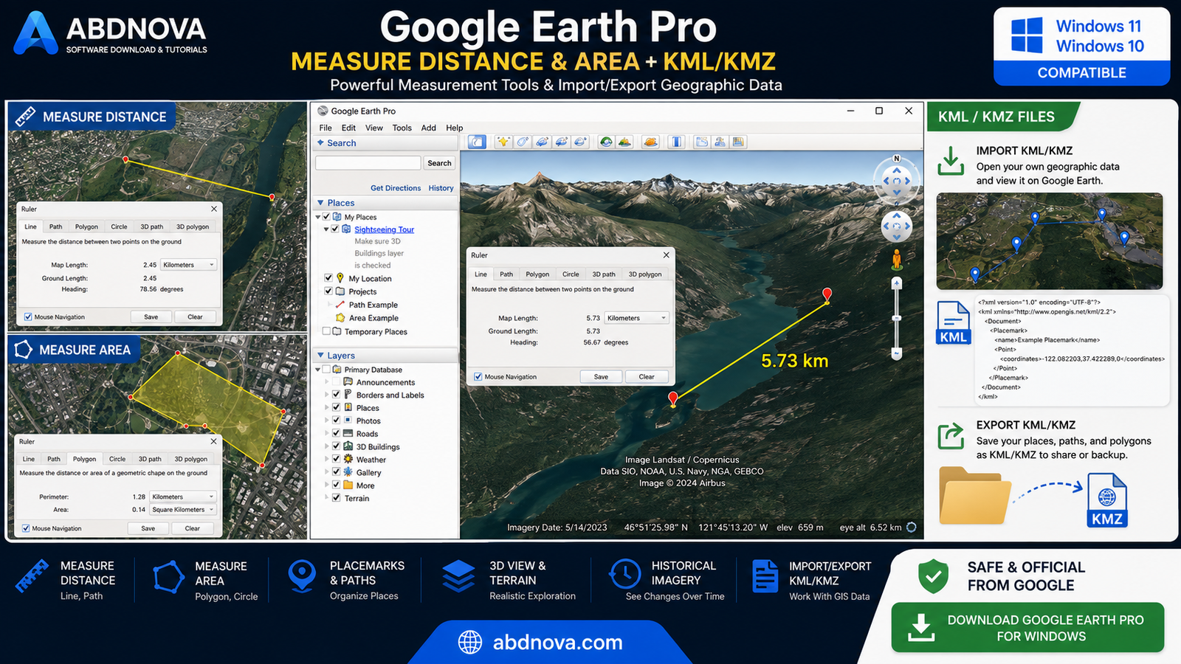1181x664 pixels.
Task: Switch to the Path tab in the 5.73 km Ruler
Action: click(x=506, y=274)
